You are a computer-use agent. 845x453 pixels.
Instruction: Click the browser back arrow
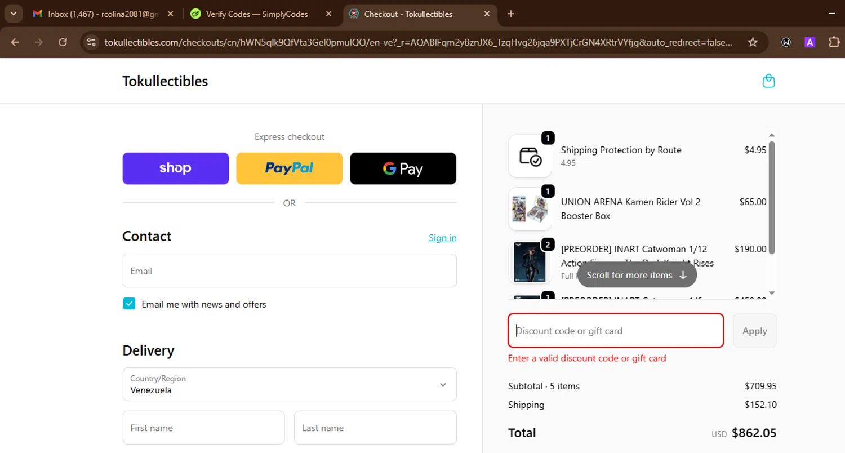pyautogui.click(x=15, y=42)
